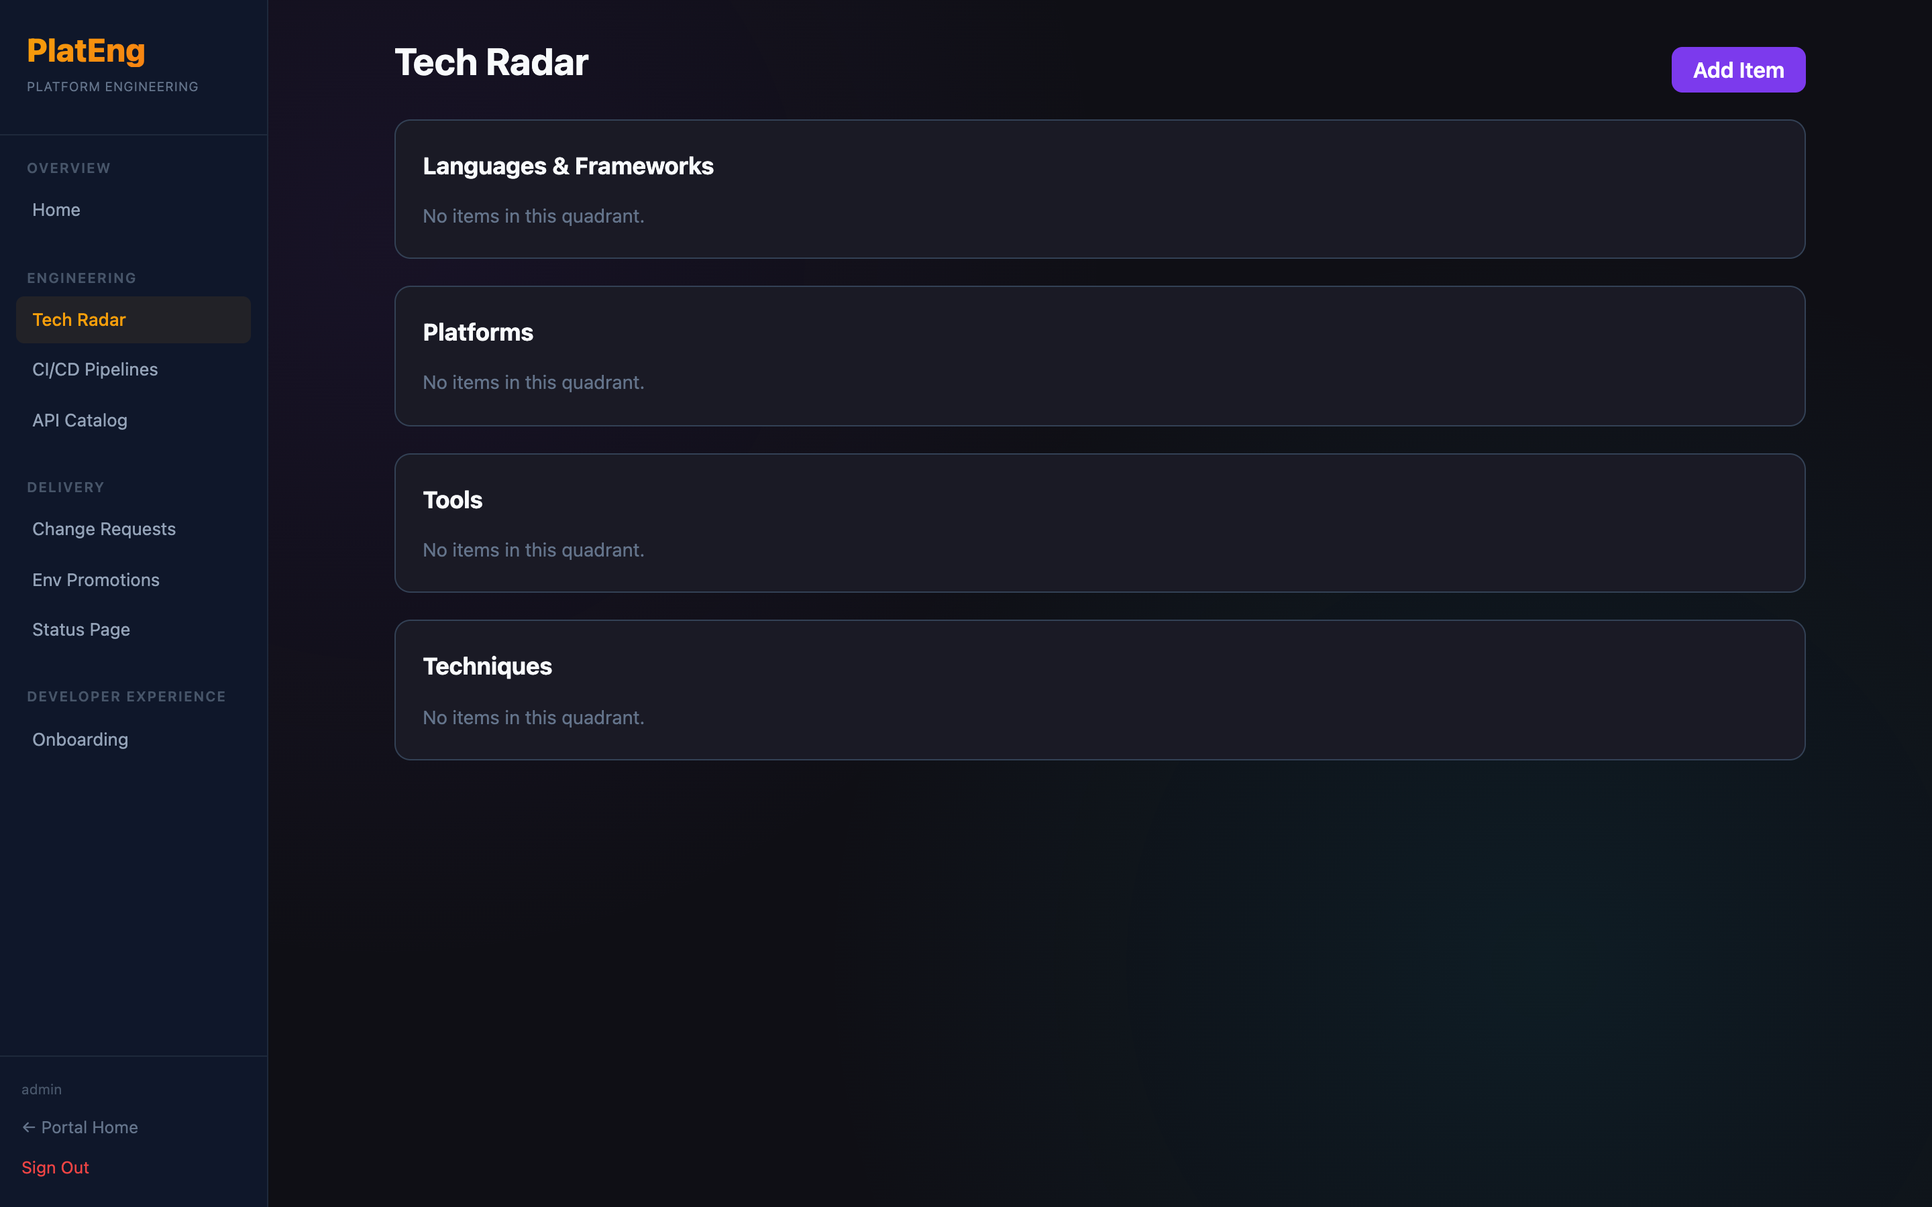Open Change Requests under Delivery
Image resolution: width=1932 pixels, height=1207 pixels.
click(x=104, y=528)
